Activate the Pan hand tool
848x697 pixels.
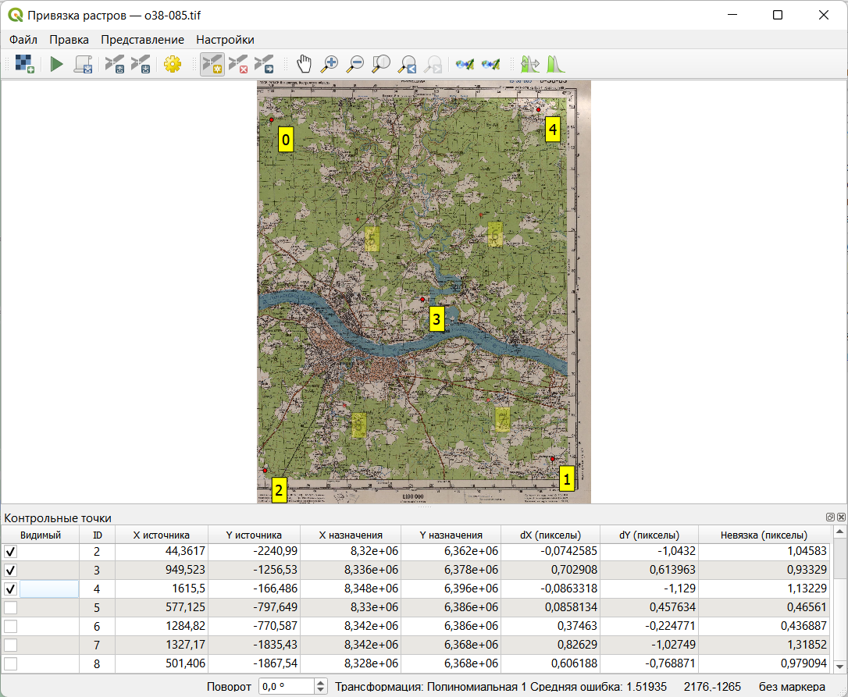tap(305, 64)
